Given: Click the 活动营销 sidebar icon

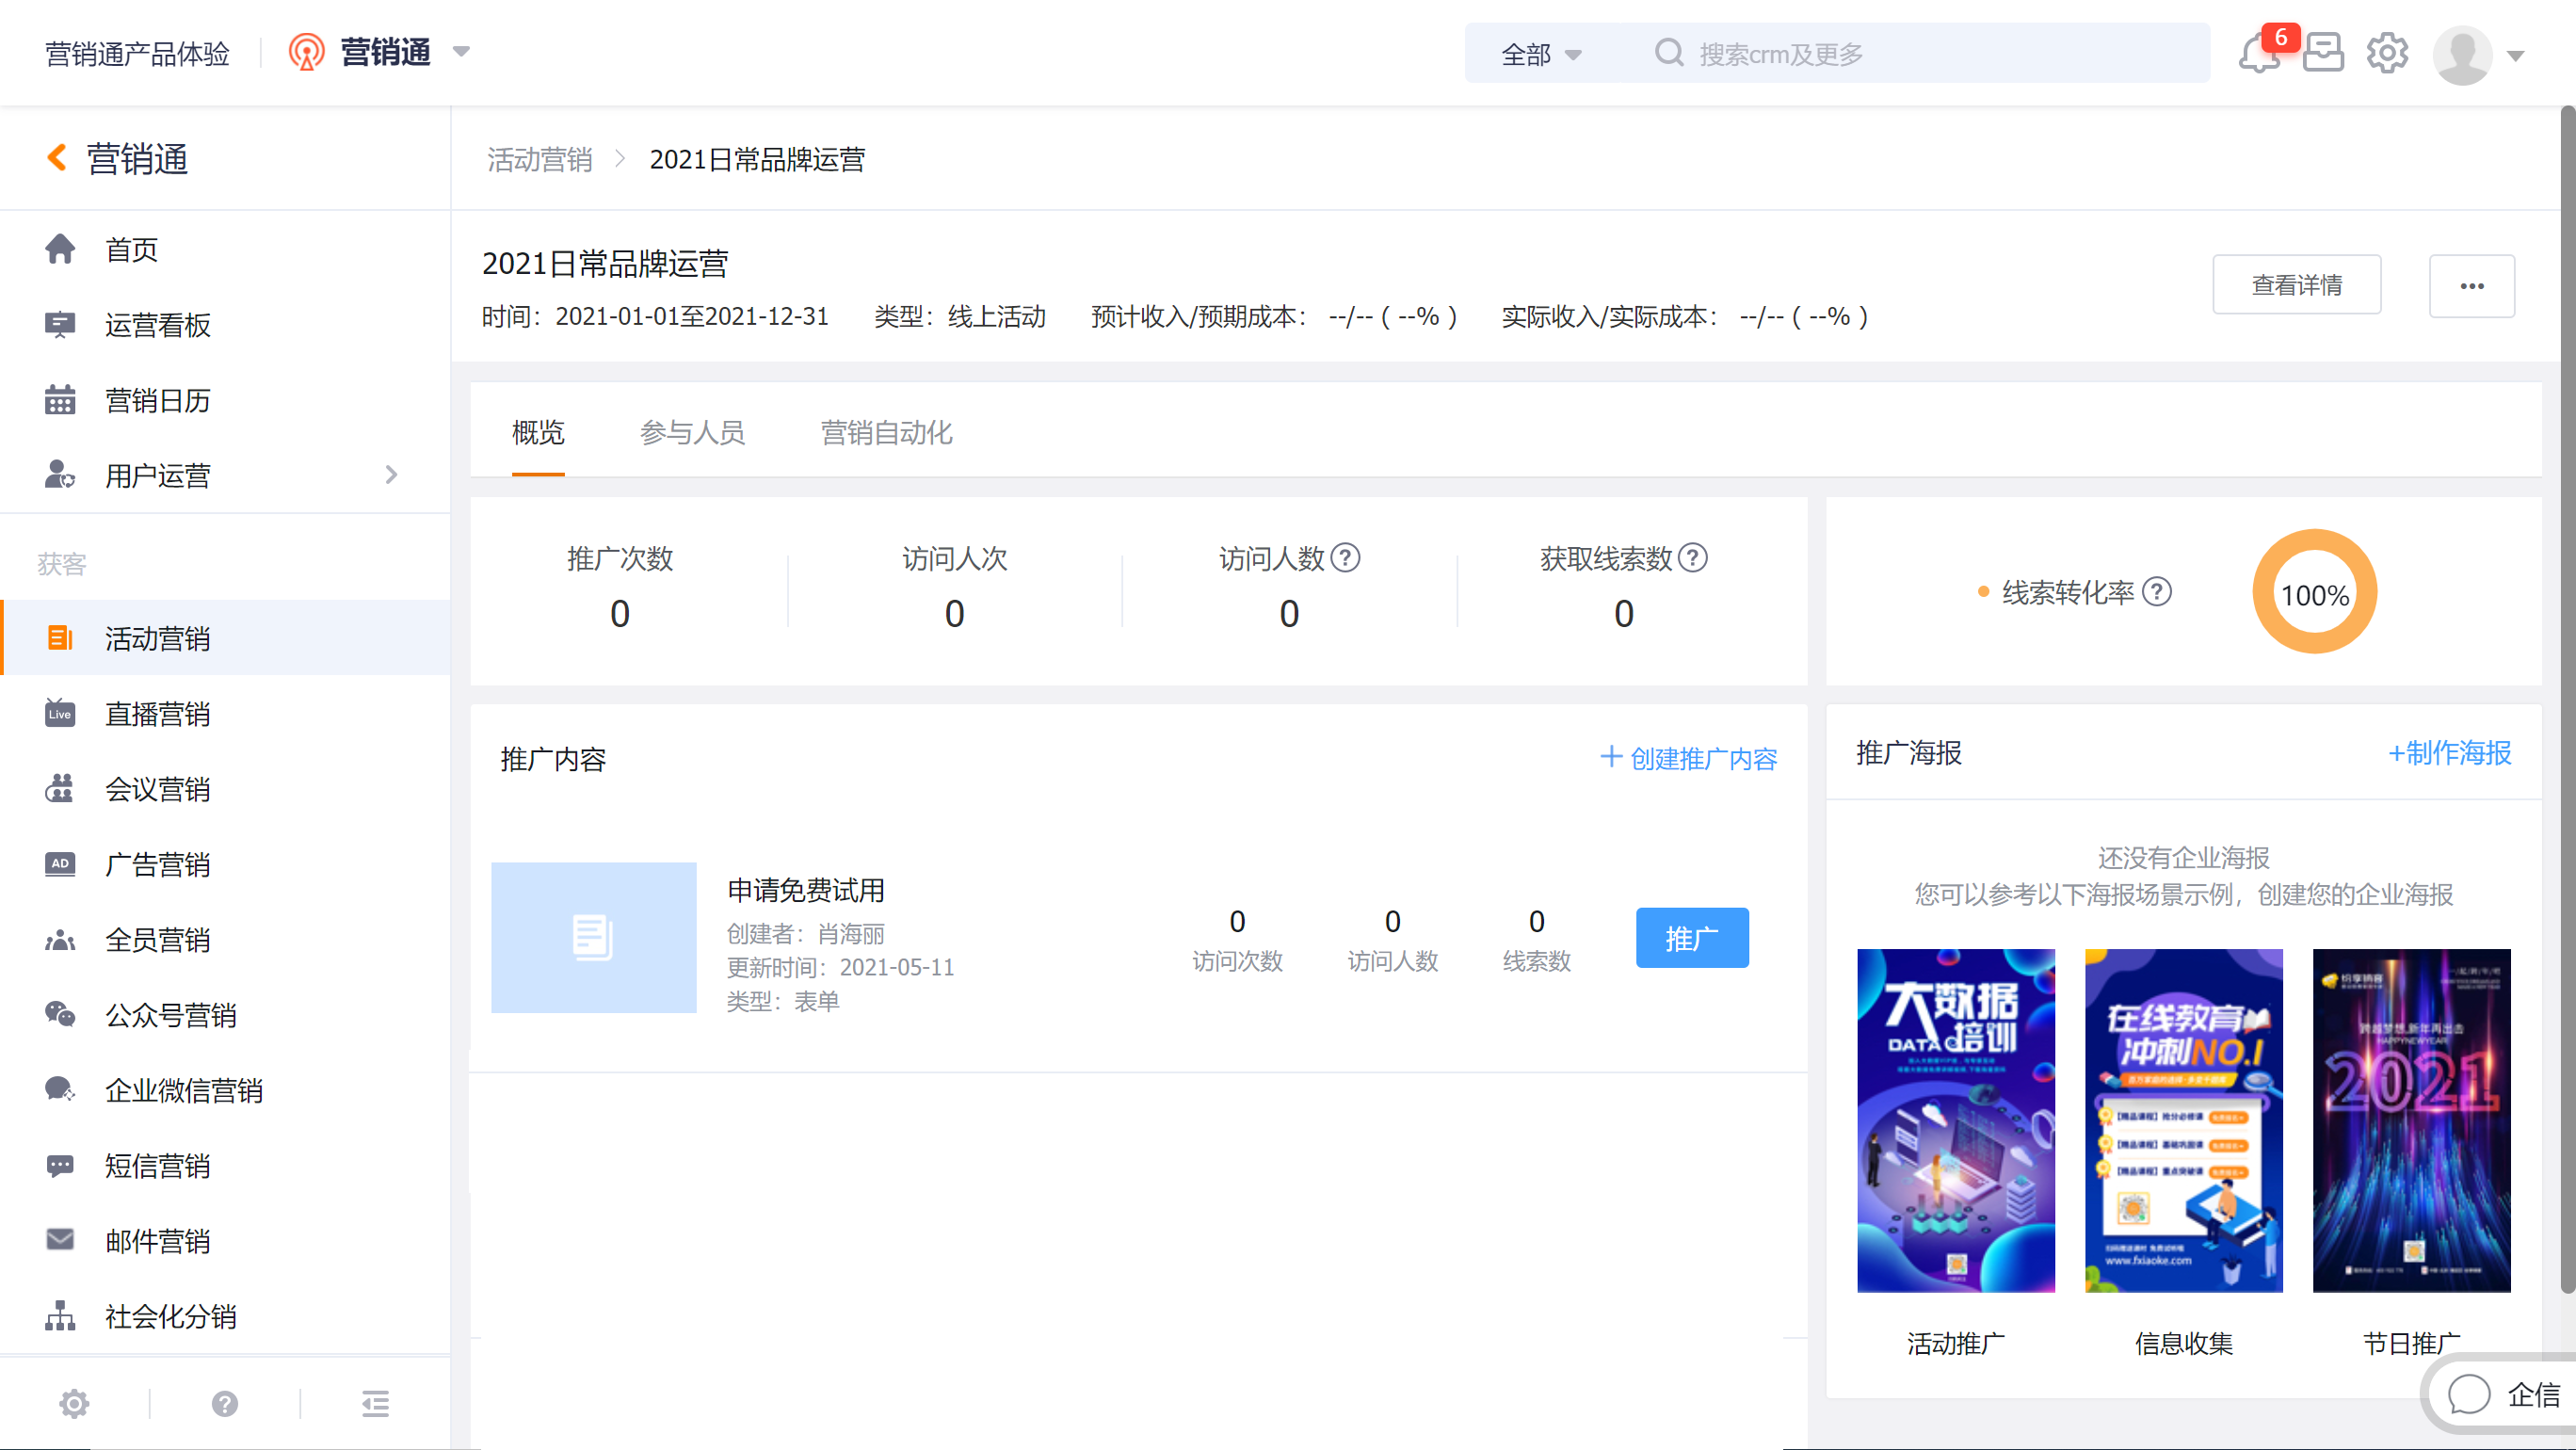Looking at the screenshot, I should (x=60, y=638).
